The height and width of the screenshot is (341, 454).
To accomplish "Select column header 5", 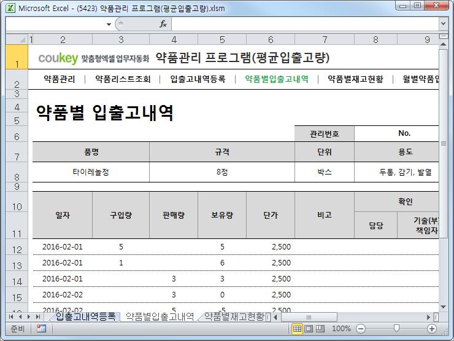I will [222, 39].
